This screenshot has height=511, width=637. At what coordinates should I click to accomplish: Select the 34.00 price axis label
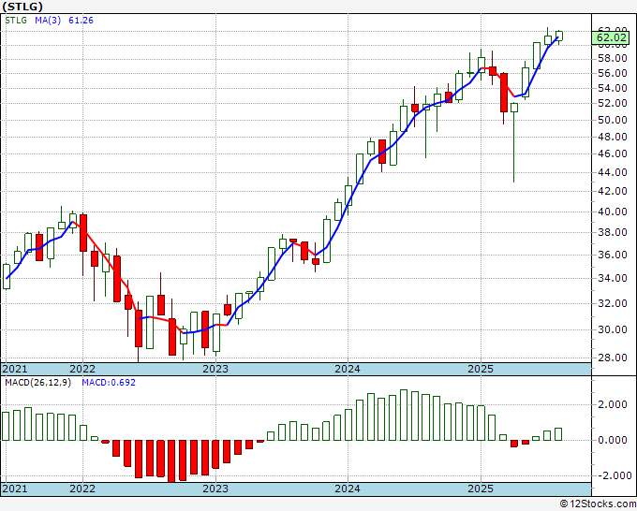point(613,279)
